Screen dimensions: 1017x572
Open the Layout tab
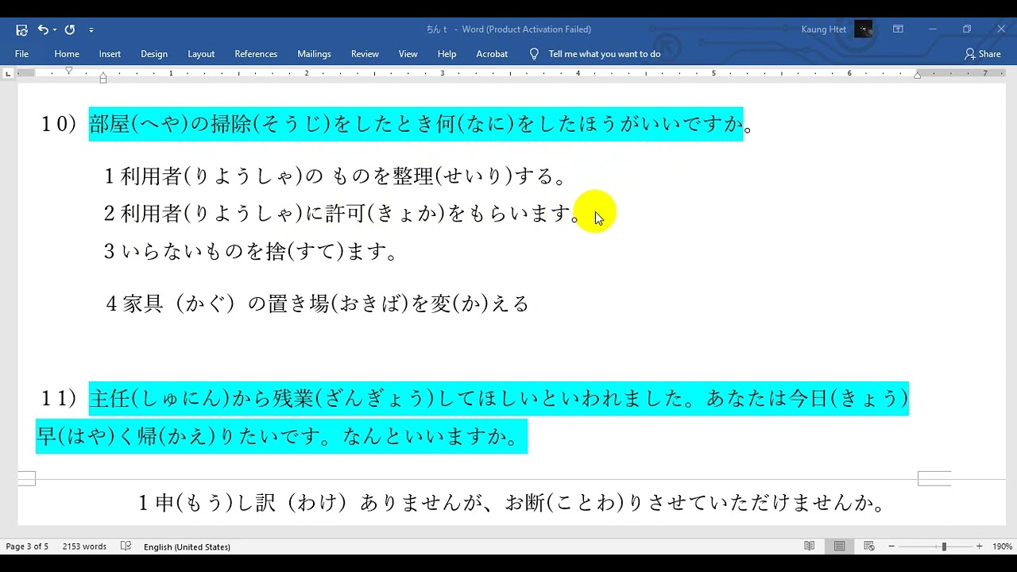(201, 54)
